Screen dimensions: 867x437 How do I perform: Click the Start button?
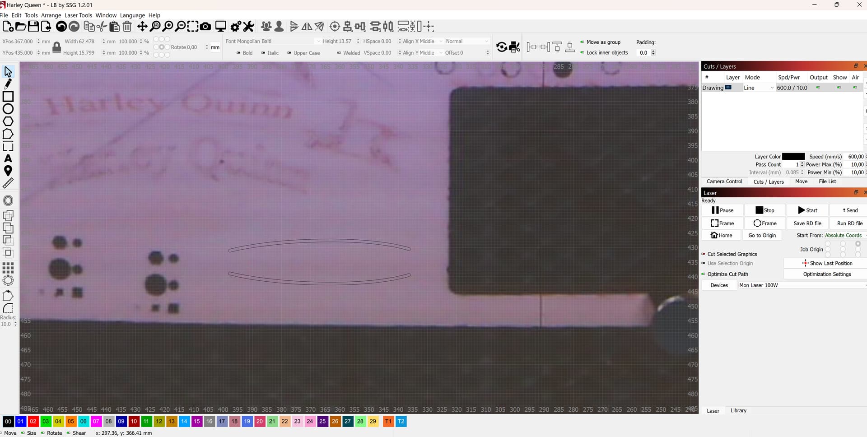[x=807, y=210]
